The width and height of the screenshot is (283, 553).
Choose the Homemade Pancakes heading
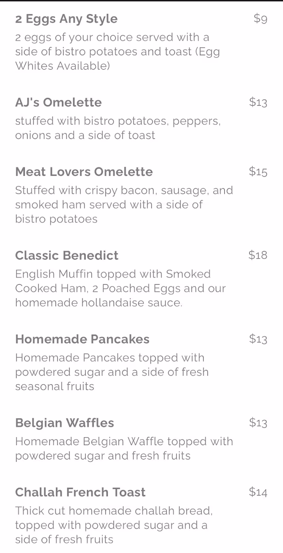pyautogui.click(x=82, y=339)
